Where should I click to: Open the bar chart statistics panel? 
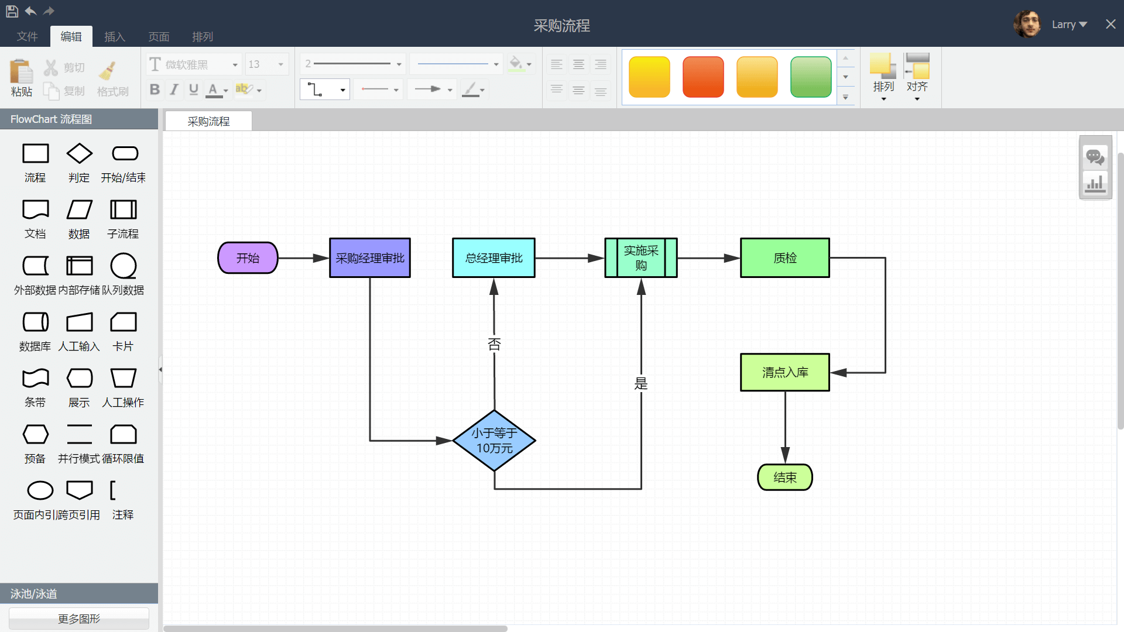[1095, 184]
